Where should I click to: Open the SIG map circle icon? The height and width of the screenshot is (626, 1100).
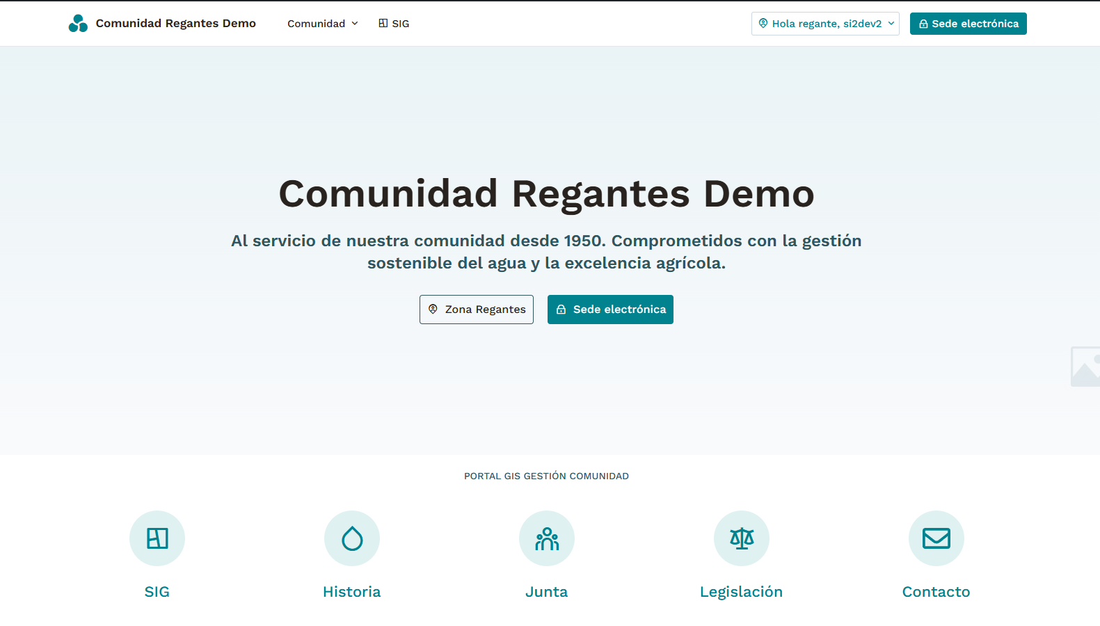tap(157, 538)
